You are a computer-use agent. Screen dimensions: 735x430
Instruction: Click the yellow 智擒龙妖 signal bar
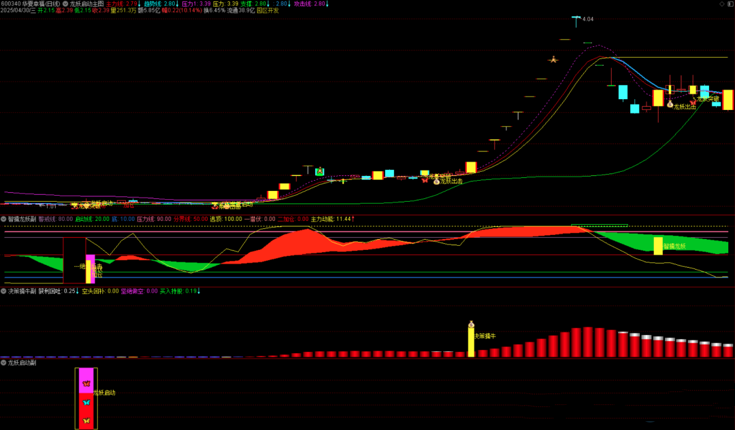pyautogui.click(x=657, y=246)
